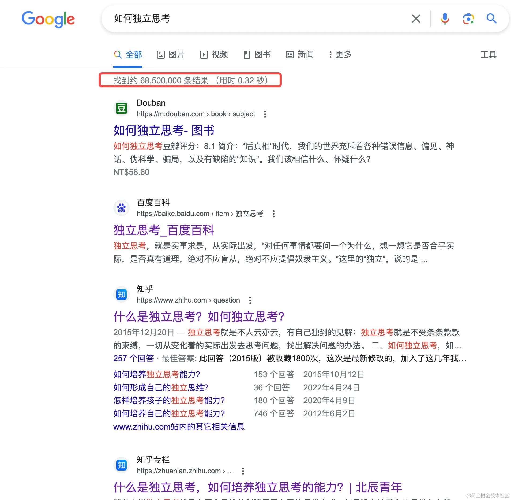The image size is (511, 500).
Task: Click the NT$58.60 price text
Action: (x=131, y=172)
